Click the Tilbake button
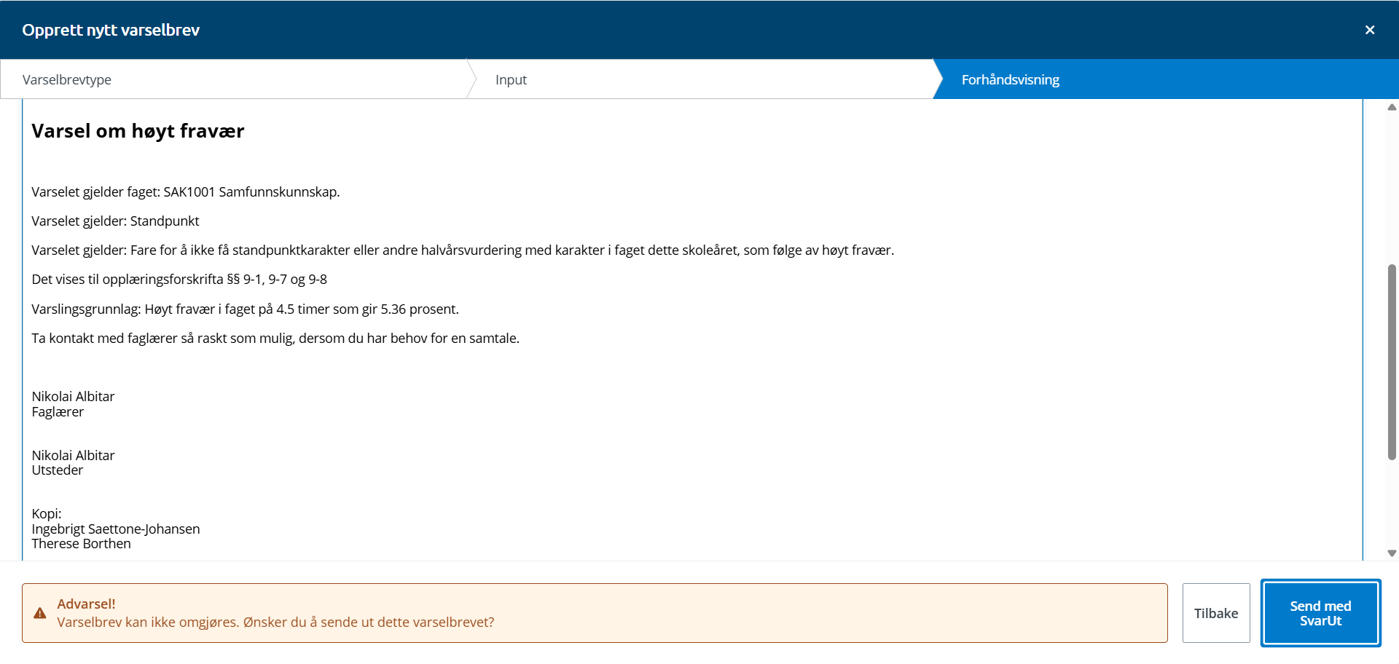The width and height of the screenshot is (1399, 664). coord(1215,613)
